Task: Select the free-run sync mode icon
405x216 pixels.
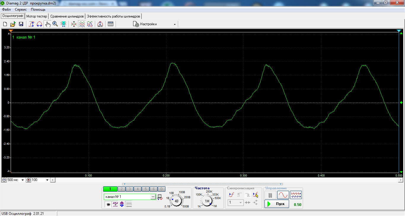Action: [232, 195]
